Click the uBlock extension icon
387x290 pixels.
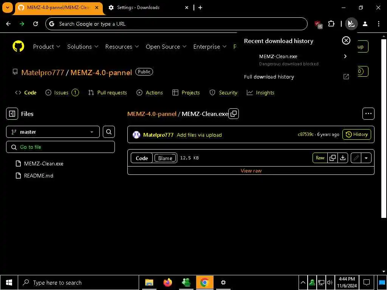coord(318,24)
